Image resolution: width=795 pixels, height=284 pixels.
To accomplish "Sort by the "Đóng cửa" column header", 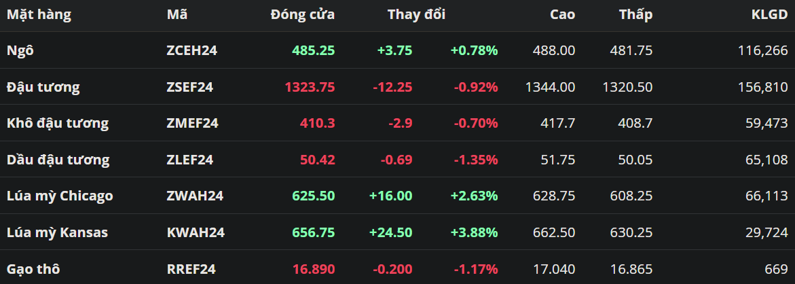I will [x=302, y=14].
